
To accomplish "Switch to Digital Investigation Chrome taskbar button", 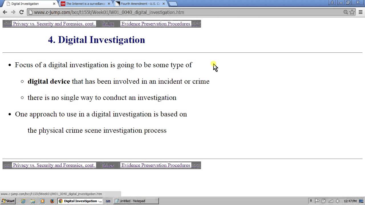I will [x=80, y=201].
